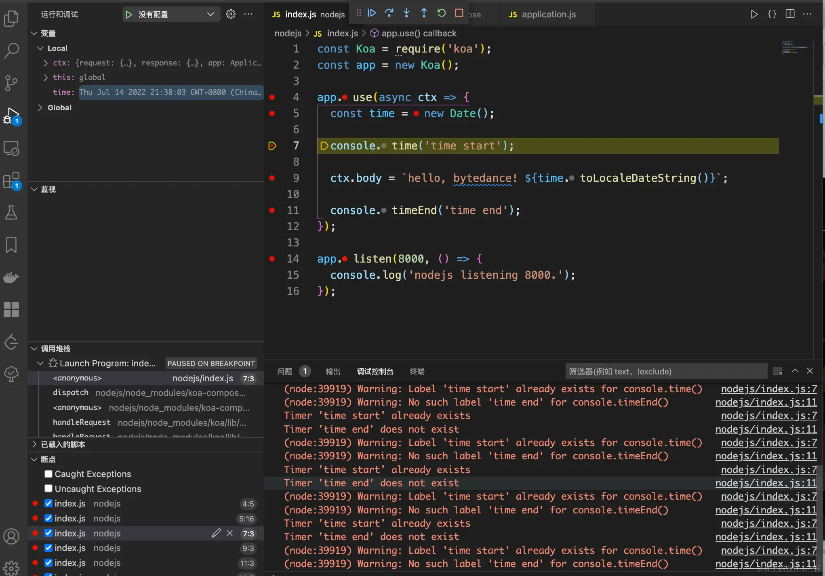Click Continue in the debug toolbar
The width and height of the screenshot is (825, 576).
point(372,13)
